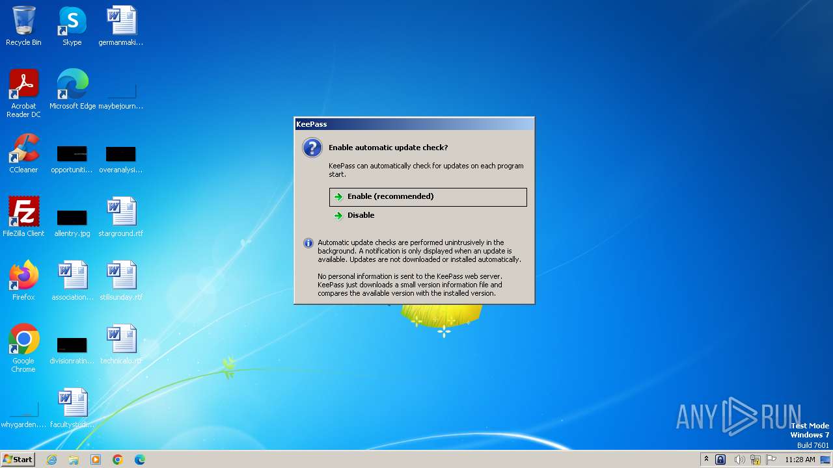Image resolution: width=833 pixels, height=468 pixels.
Task: Click the green arrow next to Enable
Action: click(338, 197)
